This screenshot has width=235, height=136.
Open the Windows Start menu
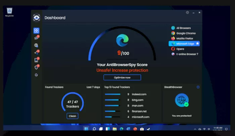click(x=86, y=129)
